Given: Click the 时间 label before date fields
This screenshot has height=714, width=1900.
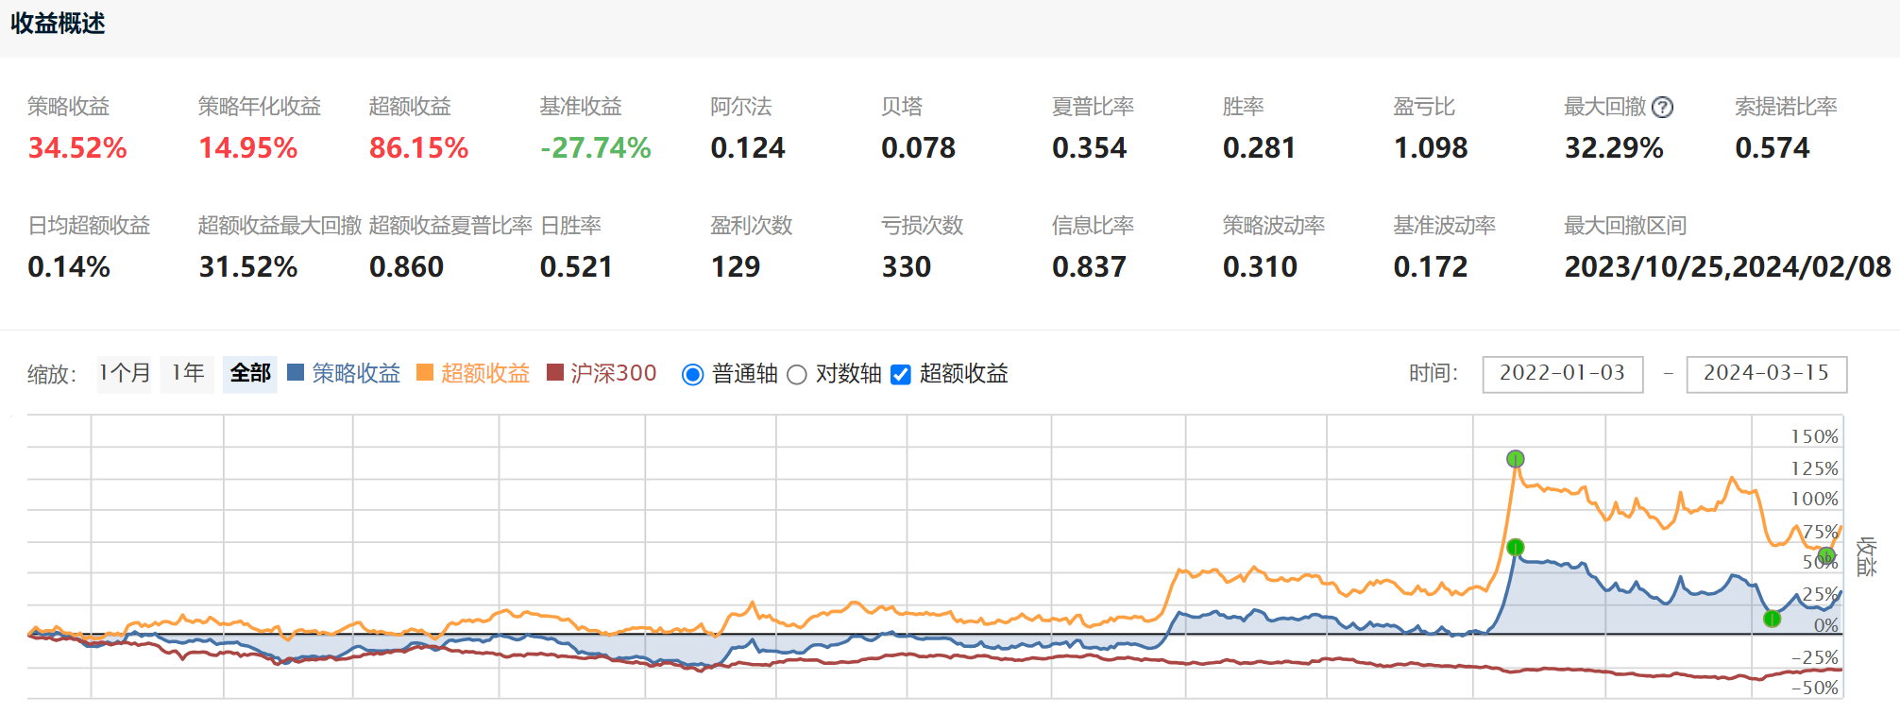Looking at the screenshot, I should 1433,374.
